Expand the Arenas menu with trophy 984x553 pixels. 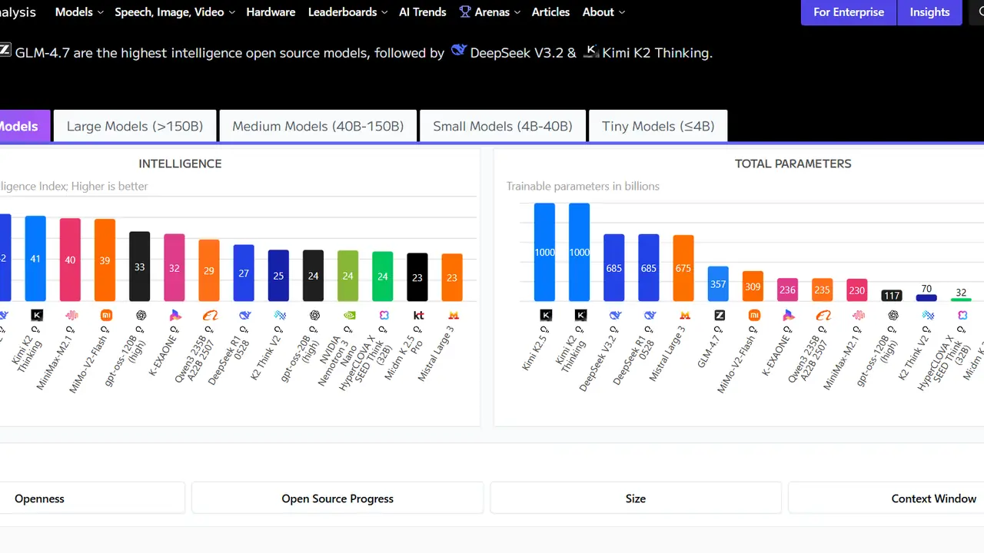tap(490, 12)
